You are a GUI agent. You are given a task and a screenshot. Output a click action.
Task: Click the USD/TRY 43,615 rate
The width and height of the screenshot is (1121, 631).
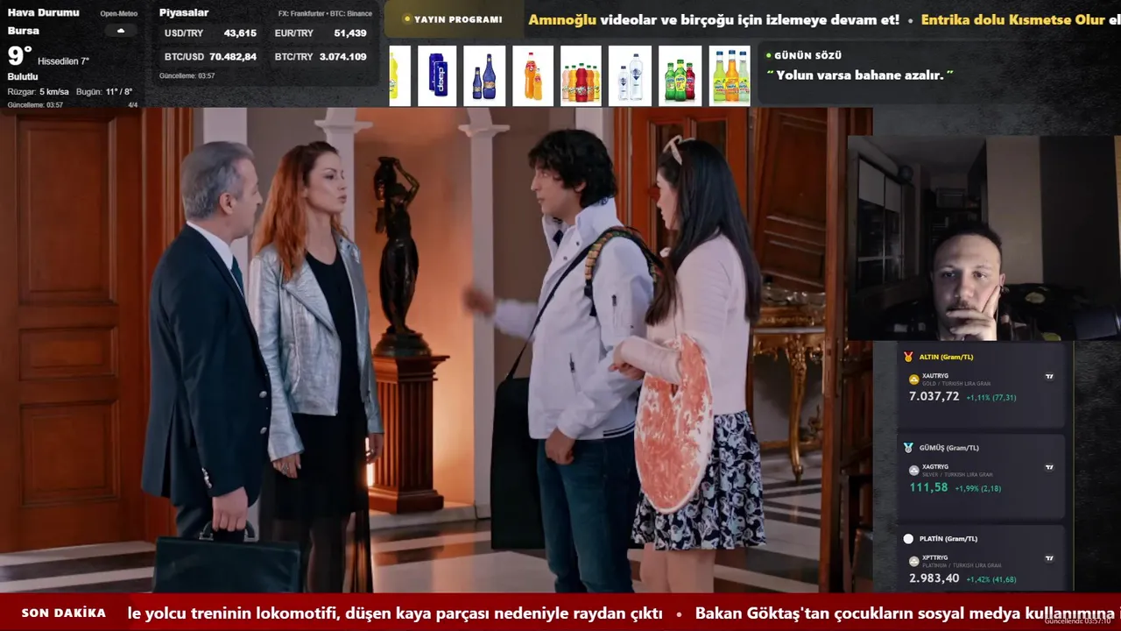pos(210,33)
